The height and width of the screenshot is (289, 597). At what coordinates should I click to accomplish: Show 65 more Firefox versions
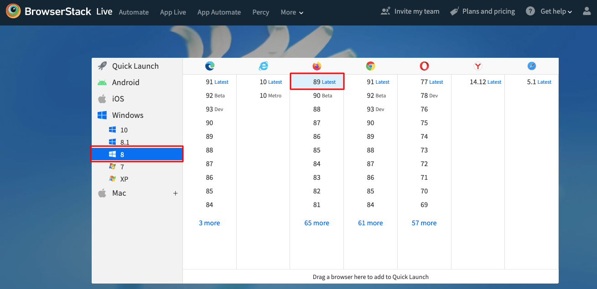point(317,223)
